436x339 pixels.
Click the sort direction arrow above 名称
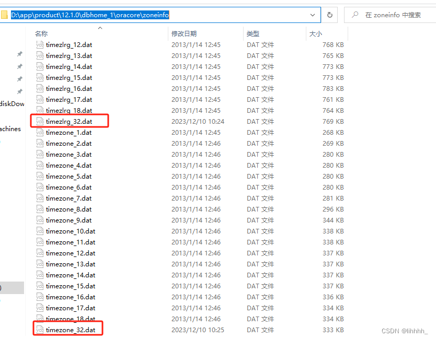pos(100,28)
